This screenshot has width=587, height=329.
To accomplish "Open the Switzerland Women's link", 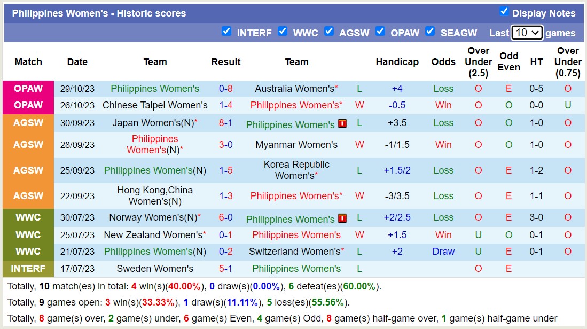I will (x=295, y=251).
